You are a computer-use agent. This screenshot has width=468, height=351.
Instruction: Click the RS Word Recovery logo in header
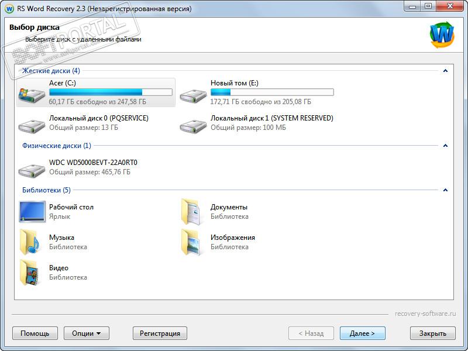tap(442, 35)
